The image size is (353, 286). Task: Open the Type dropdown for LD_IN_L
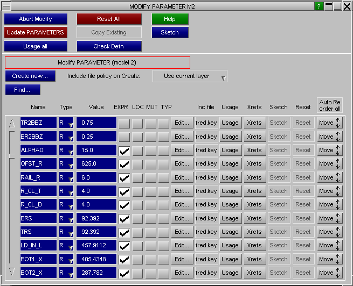[66, 246]
